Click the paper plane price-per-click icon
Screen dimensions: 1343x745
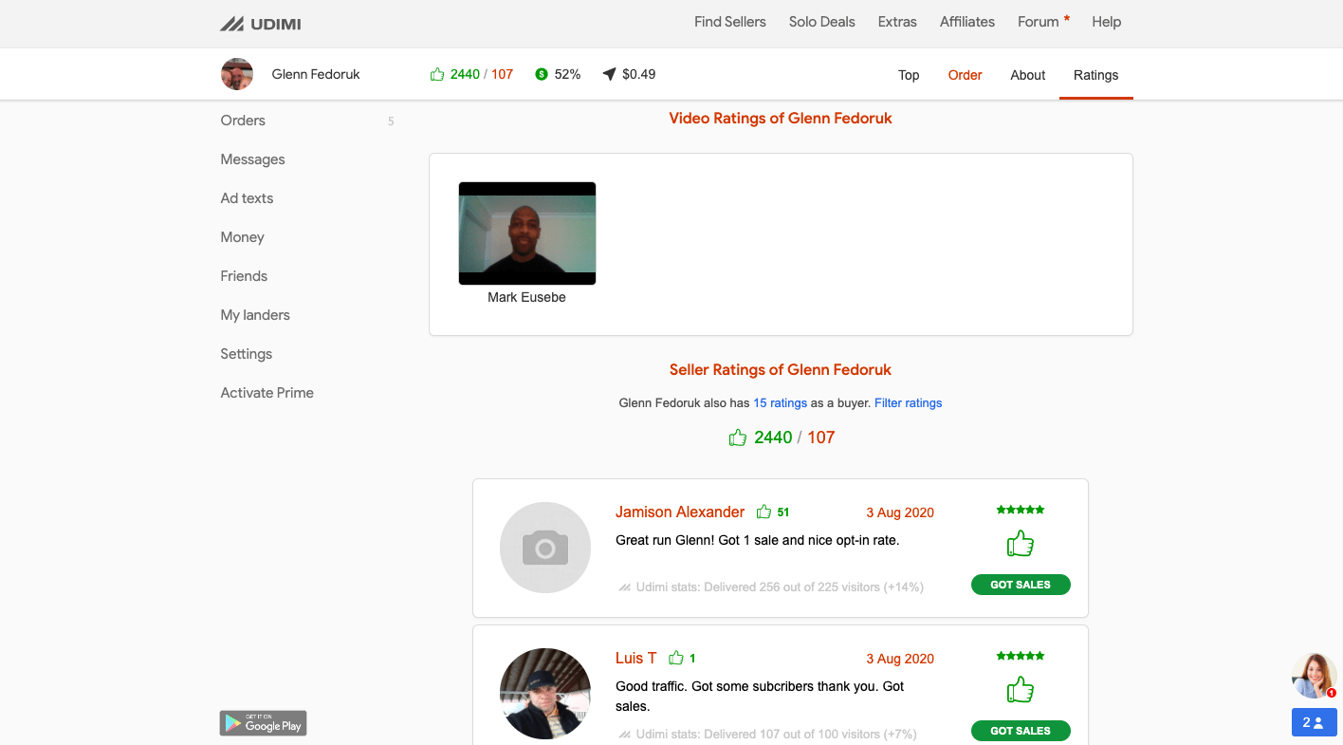pyautogui.click(x=609, y=74)
